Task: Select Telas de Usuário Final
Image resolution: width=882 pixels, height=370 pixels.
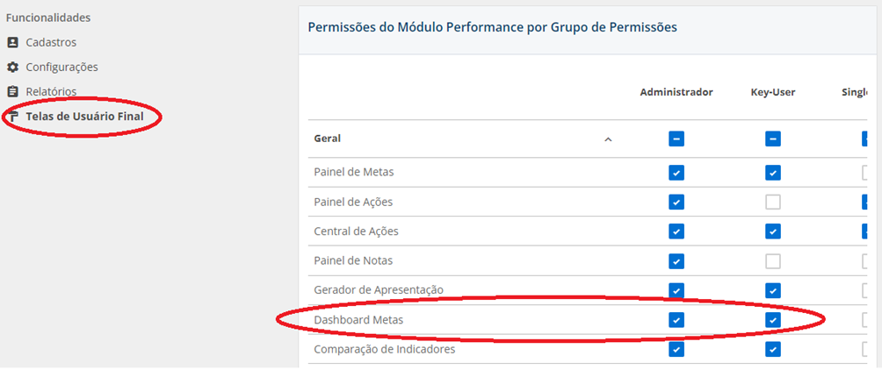Action: [x=84, y=117]
